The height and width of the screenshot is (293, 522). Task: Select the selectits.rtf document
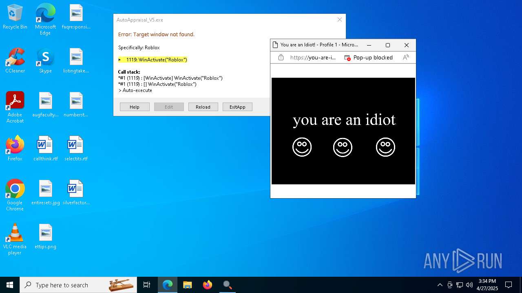point(76,149)
